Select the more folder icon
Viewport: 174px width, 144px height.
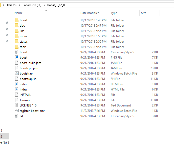17,36
